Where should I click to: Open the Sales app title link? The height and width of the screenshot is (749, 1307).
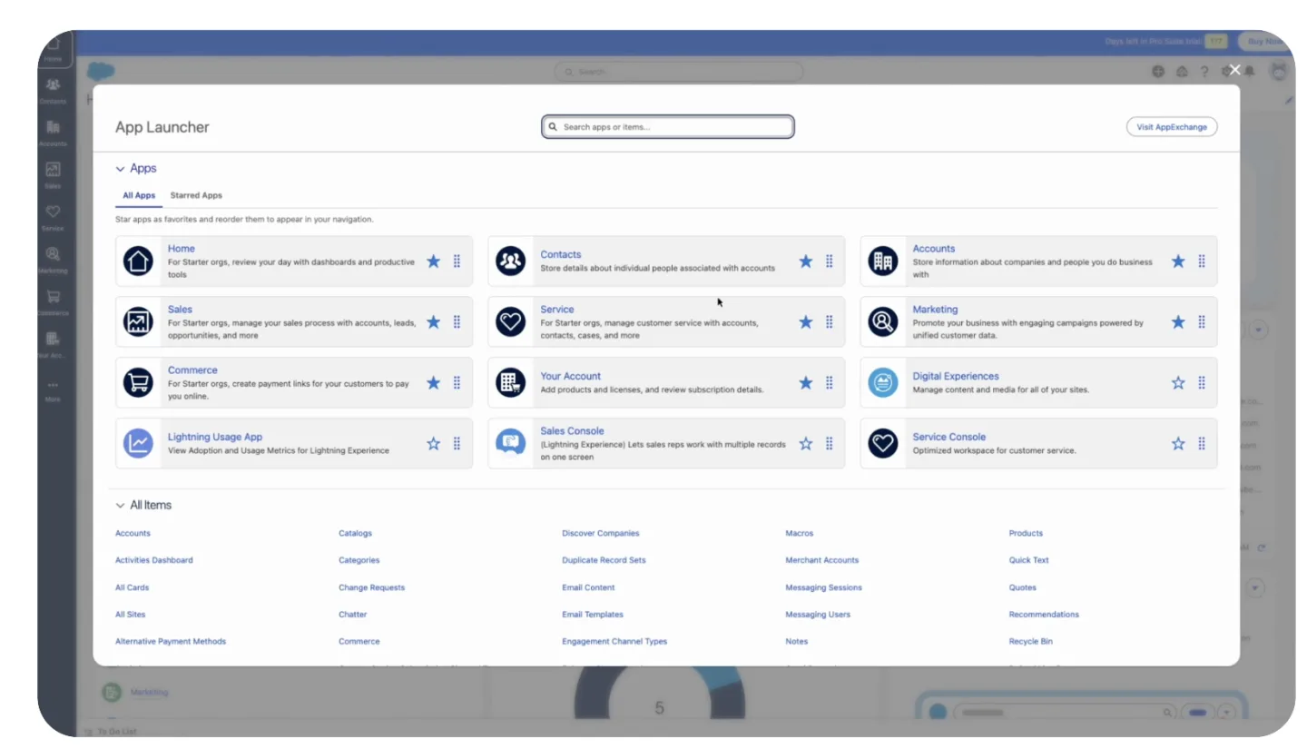pos(180,310)
